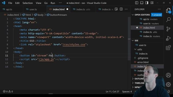Follow the /js/app.js link
This screenshot has width=173, height=97.
46,59
